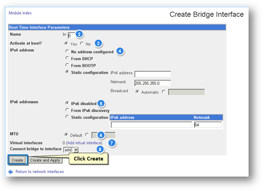Image resolution: width=264 pixels, height=191 pixels.
Task: Open the eth0 interface dropdown
Action: click(x=71, y=150)
